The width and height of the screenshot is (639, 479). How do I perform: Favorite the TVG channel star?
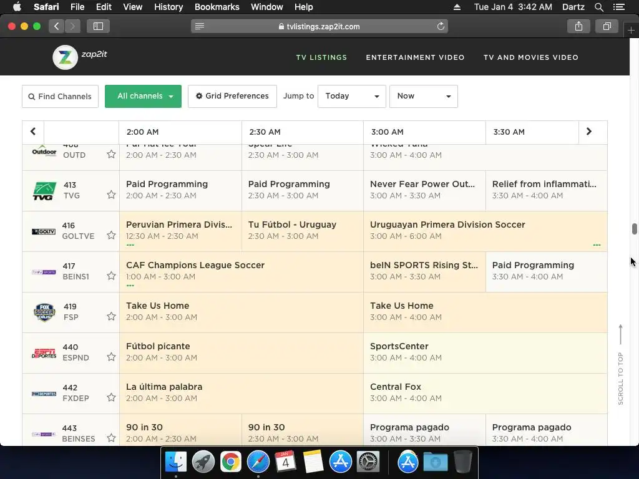coord(111,195)
